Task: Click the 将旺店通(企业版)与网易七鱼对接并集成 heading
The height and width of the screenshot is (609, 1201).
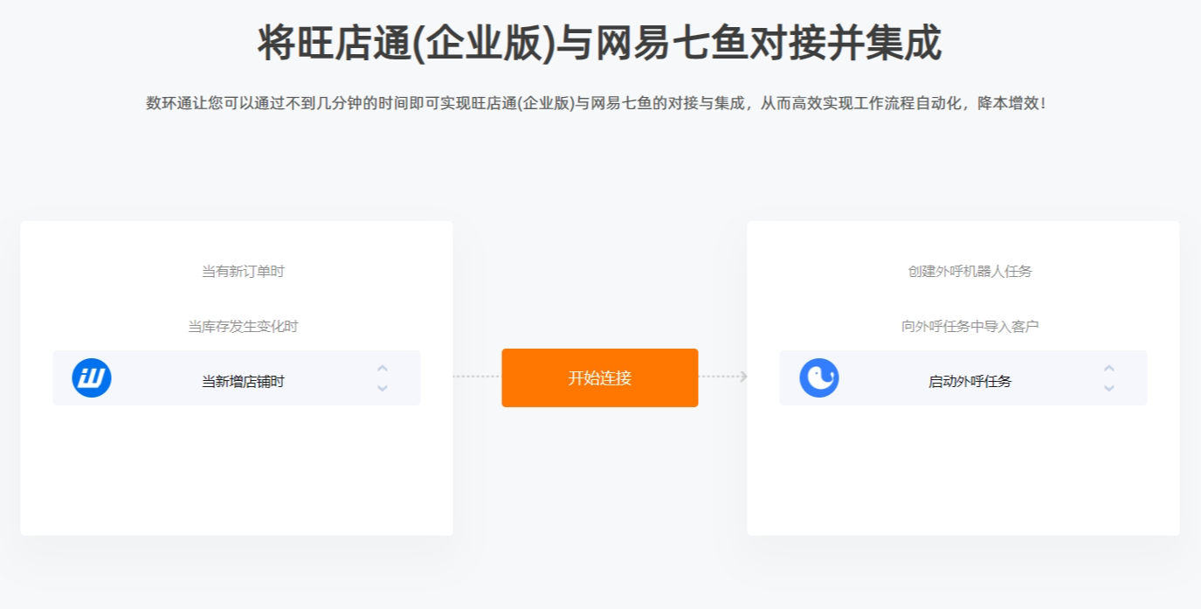Action: (x=600, y=43)
